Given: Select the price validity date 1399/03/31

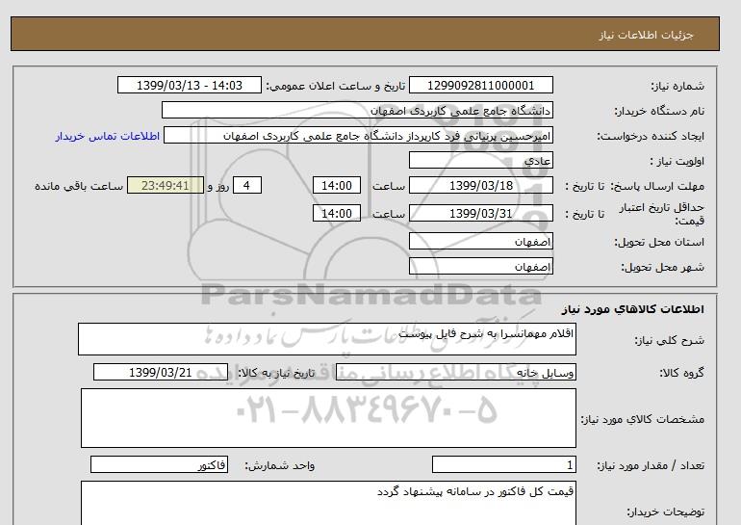Looking at the screenshot, I should click(480, 213).
